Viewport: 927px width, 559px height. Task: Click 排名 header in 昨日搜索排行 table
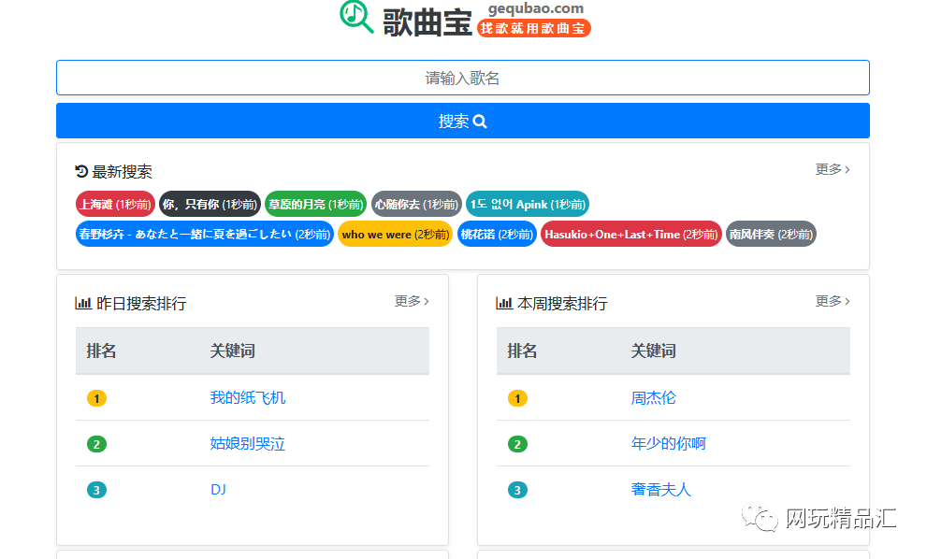[101, 351]
